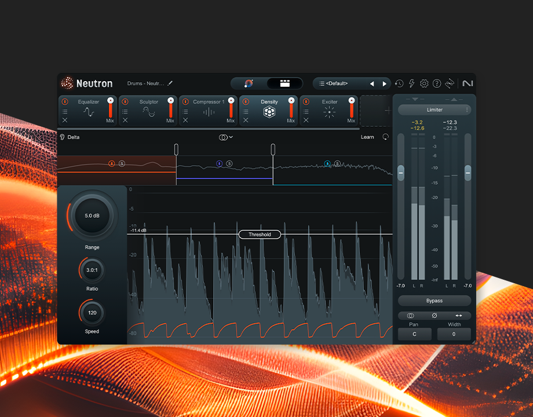Solo the middle blue band
533x417 pixels.
[229, 164]
